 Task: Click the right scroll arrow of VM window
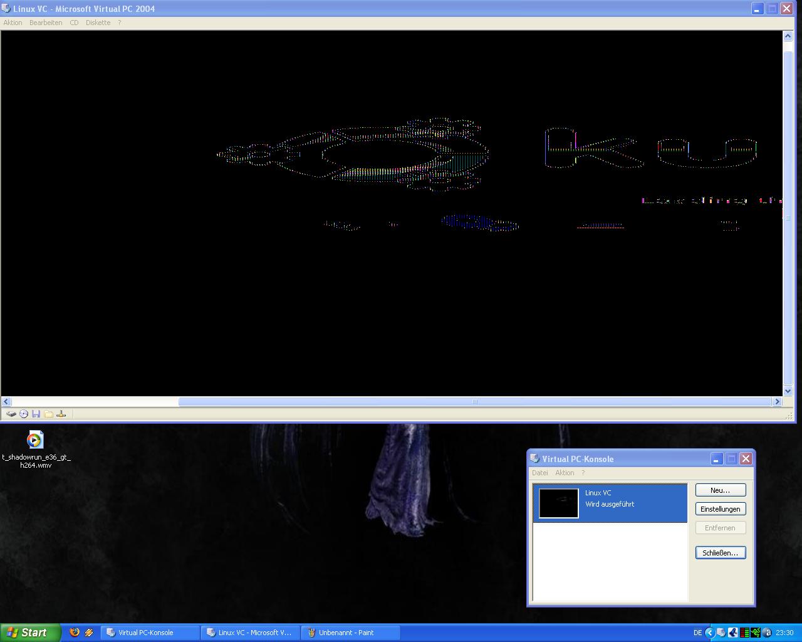(x=777, y=402)
